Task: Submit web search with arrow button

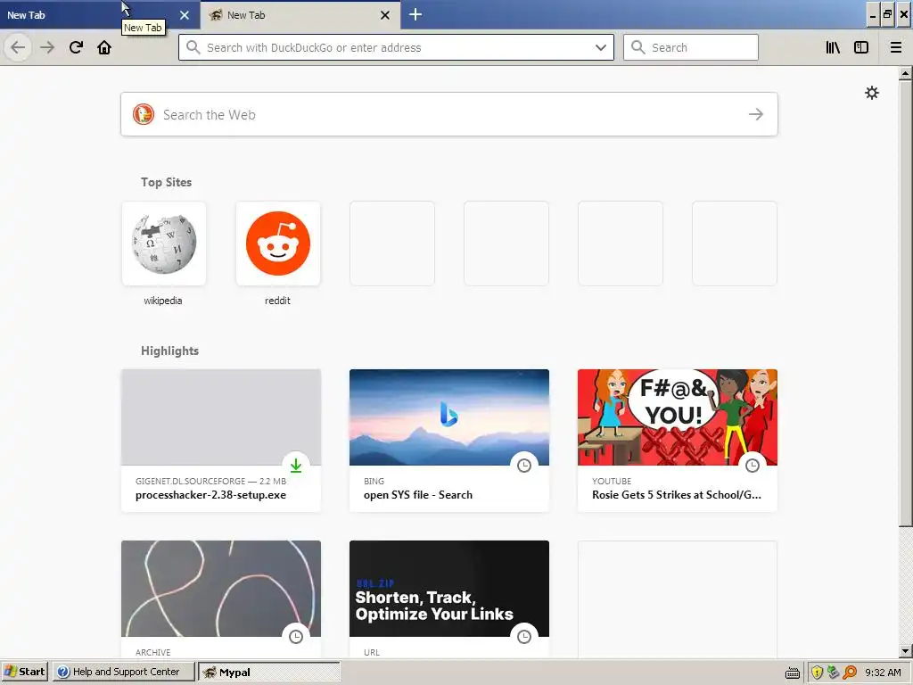Action: tap(756, 114)
